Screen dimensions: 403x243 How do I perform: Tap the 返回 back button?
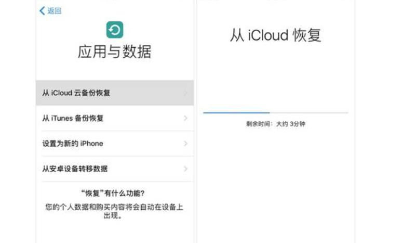tap(50, 11)
